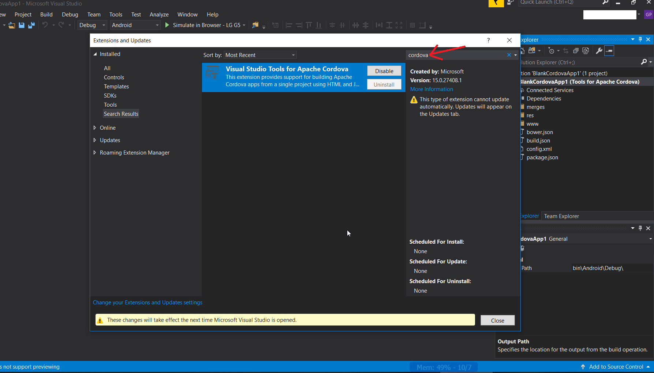654x373 pixels.
Task: Select Connected Services in Solution Explorer
Action: point(550,90)
